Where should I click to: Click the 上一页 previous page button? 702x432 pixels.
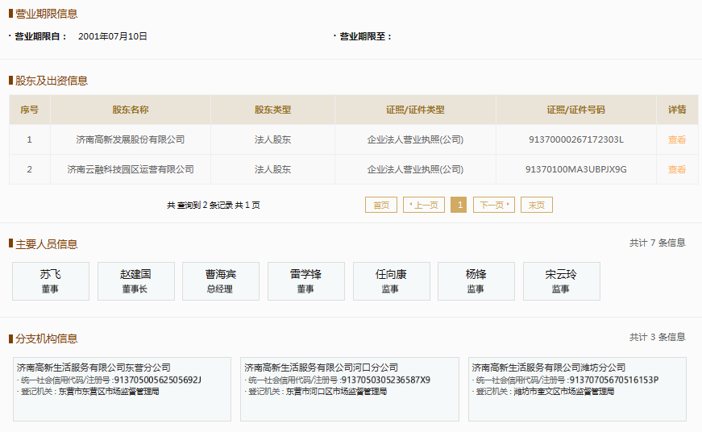coord(424,205)
